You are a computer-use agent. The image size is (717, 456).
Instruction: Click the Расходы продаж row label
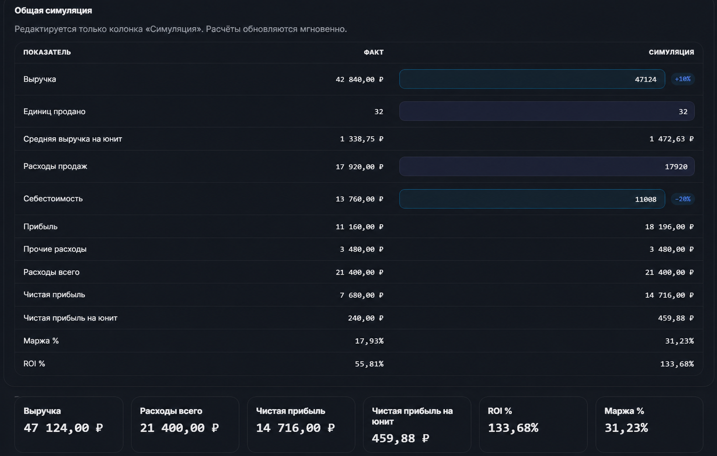coord(55,166)
